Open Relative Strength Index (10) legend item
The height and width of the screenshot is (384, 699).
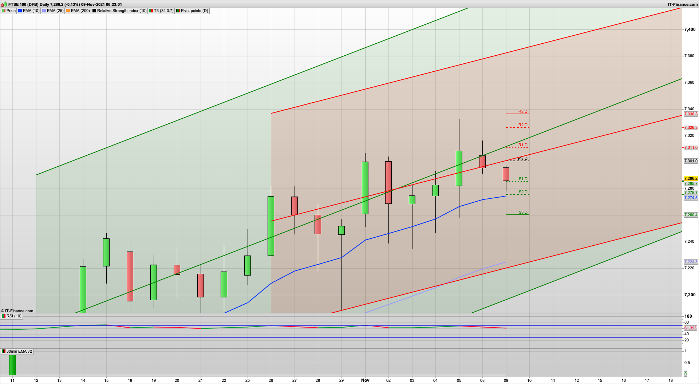coord(119,11)
